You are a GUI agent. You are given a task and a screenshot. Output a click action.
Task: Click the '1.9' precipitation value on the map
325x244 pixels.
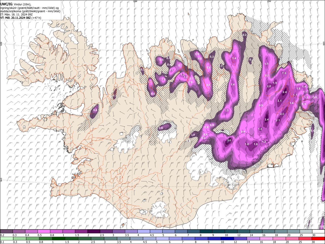(275, 83)
